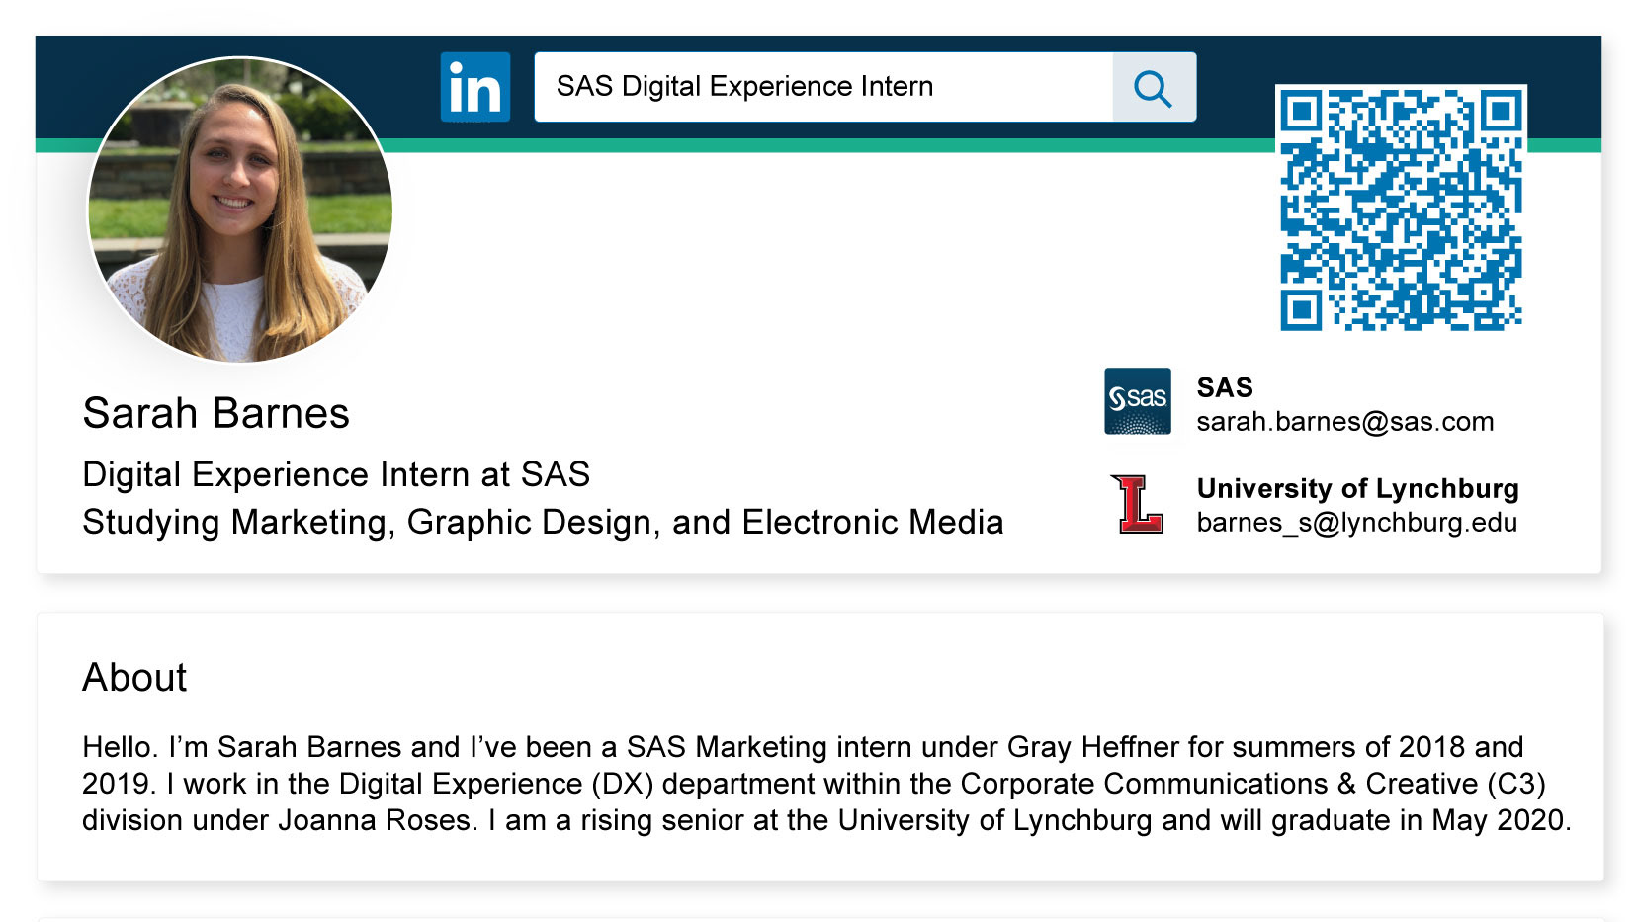Viewport: 1637px width, 922px height.
Task: Click the LinkedIn logo icon
Action: point(475,87)
